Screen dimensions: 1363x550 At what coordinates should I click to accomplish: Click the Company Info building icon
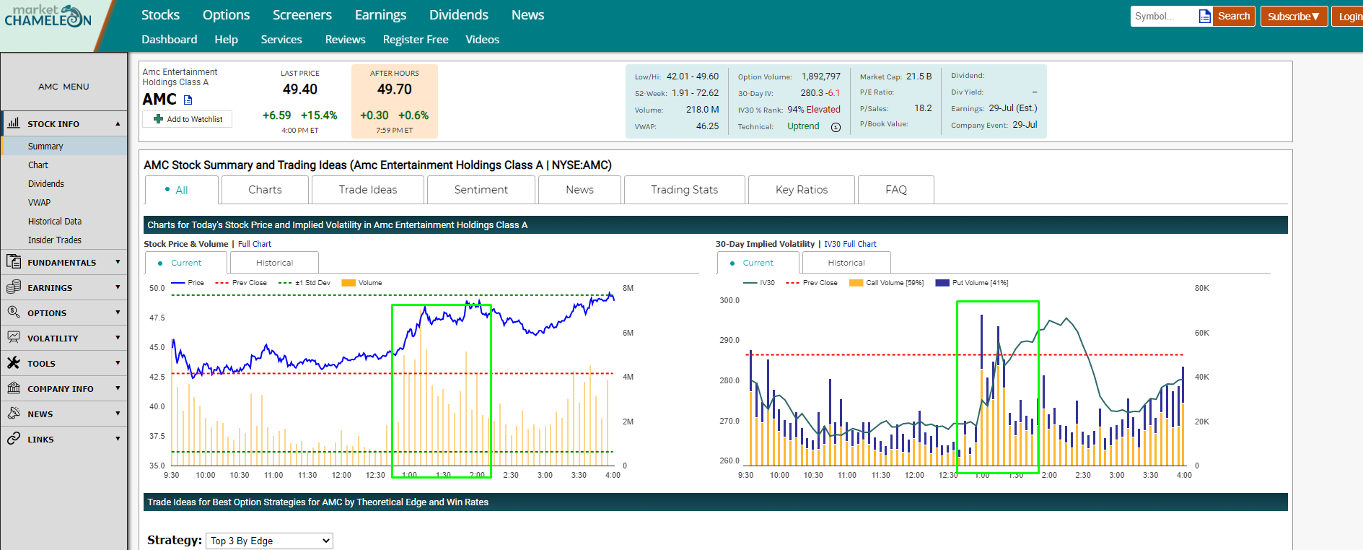(14, 388)
